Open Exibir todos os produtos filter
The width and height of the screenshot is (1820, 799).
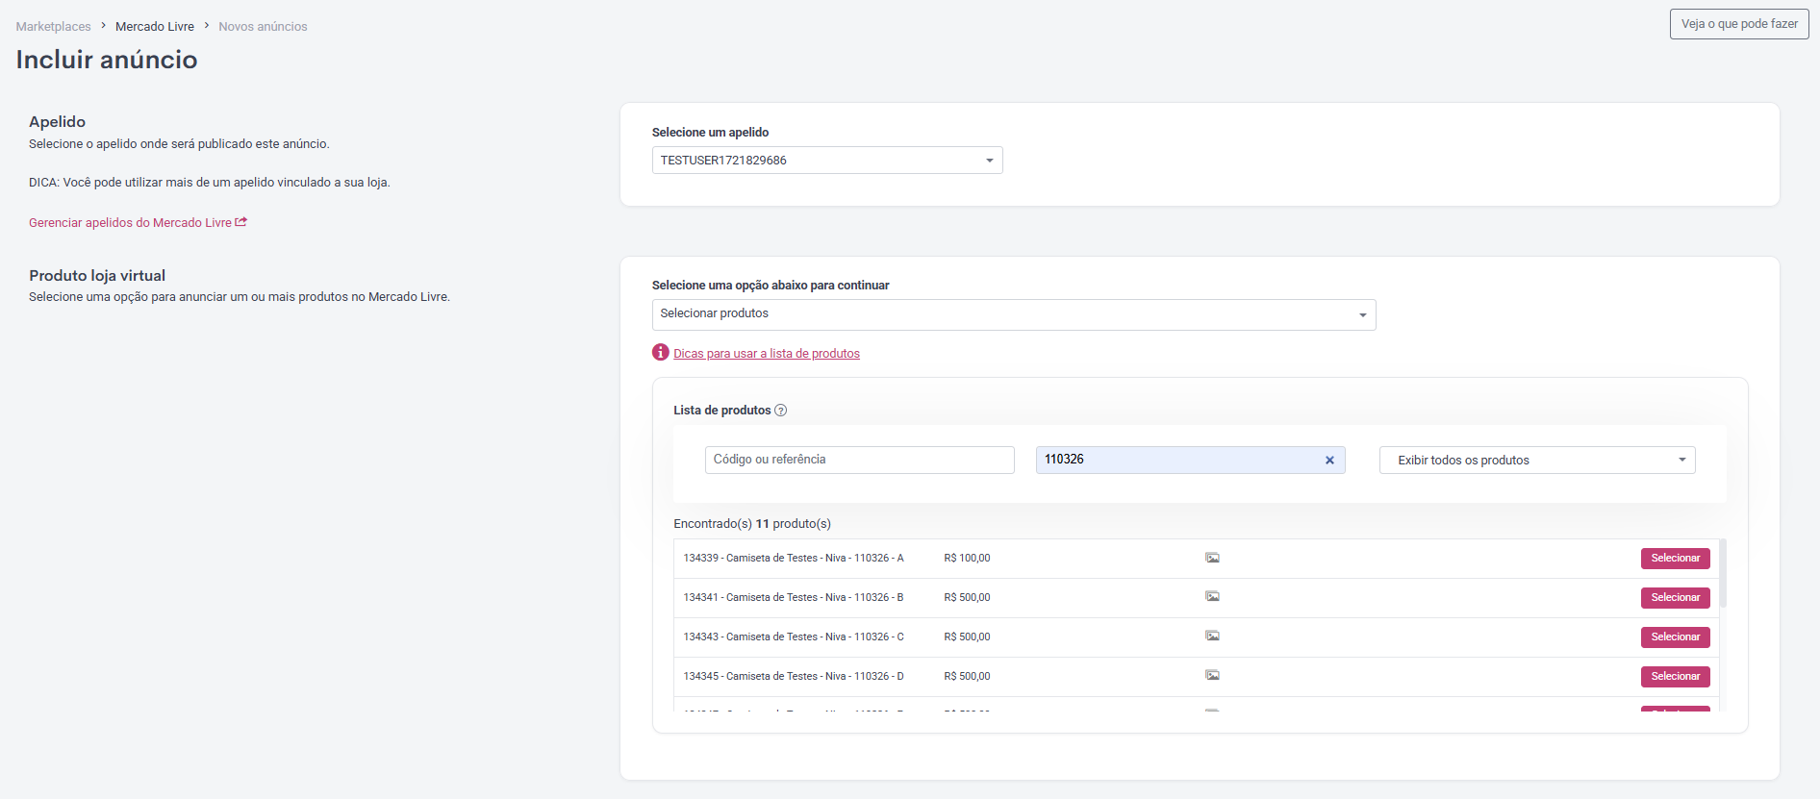[x=1537, y=460]
